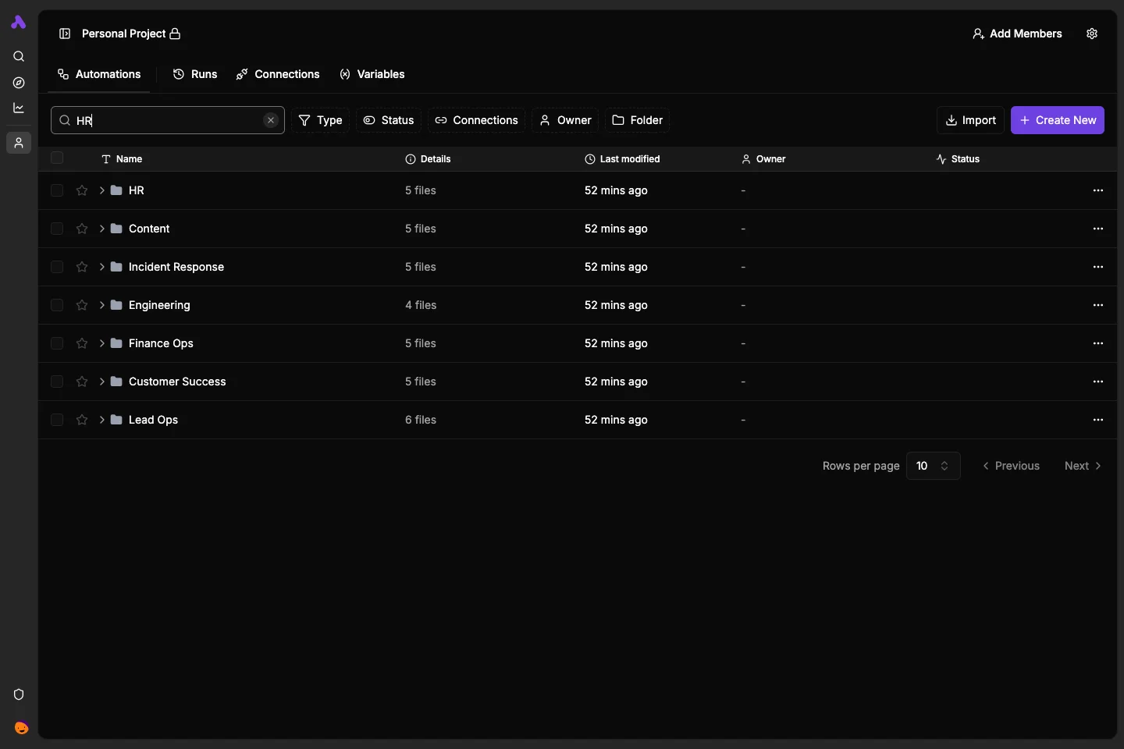Expand the Incident Response folder chevron
The image size is (1124, 749).
[102, 267]
